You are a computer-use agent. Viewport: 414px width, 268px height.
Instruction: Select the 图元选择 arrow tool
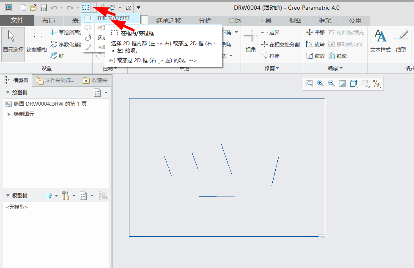(13, 42)
